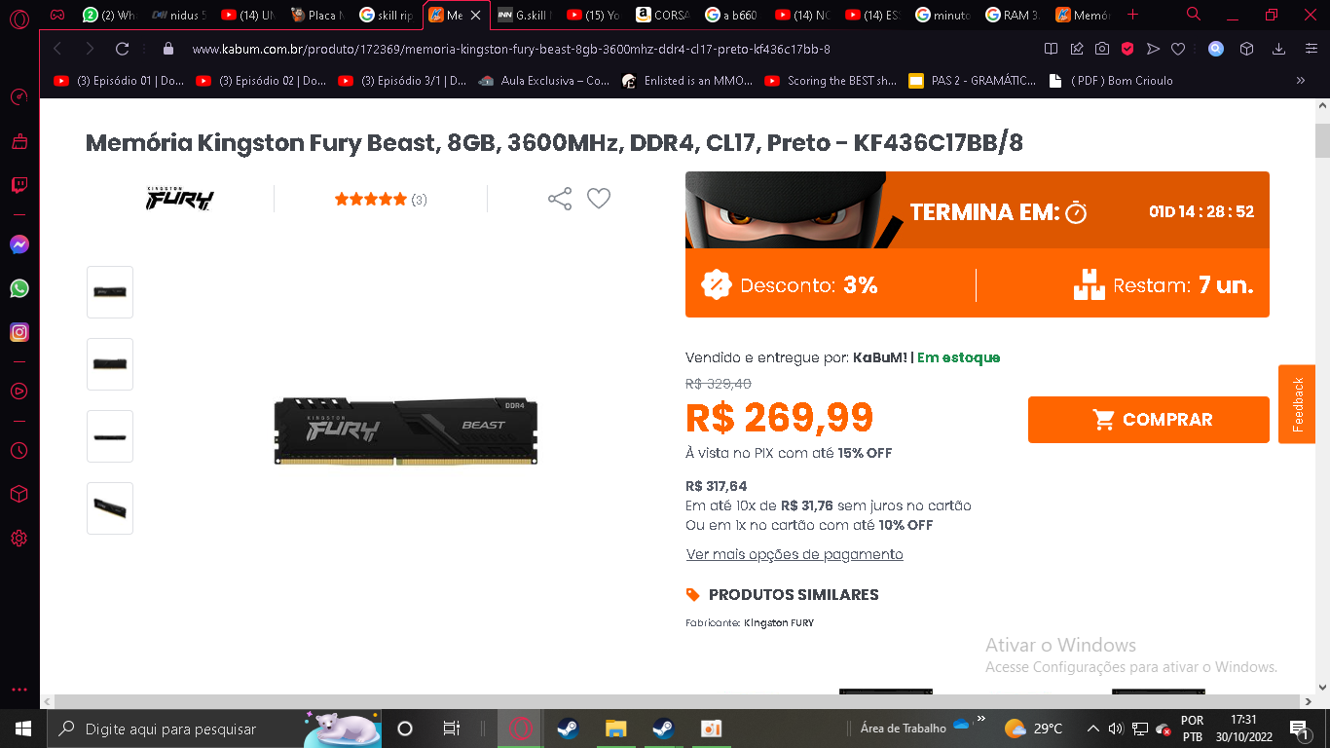Open browser history clock icon
Screen dimensions: 1330x748
(19, 451)
